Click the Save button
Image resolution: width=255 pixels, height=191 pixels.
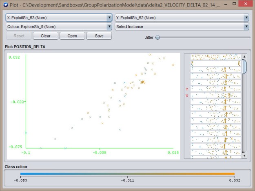click(x=99, y=36)
